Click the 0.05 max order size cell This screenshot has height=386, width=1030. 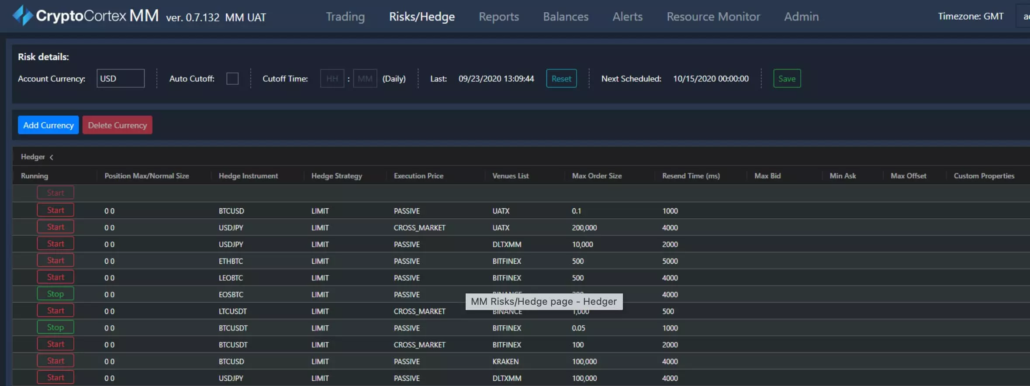click(x=578, y=328)
